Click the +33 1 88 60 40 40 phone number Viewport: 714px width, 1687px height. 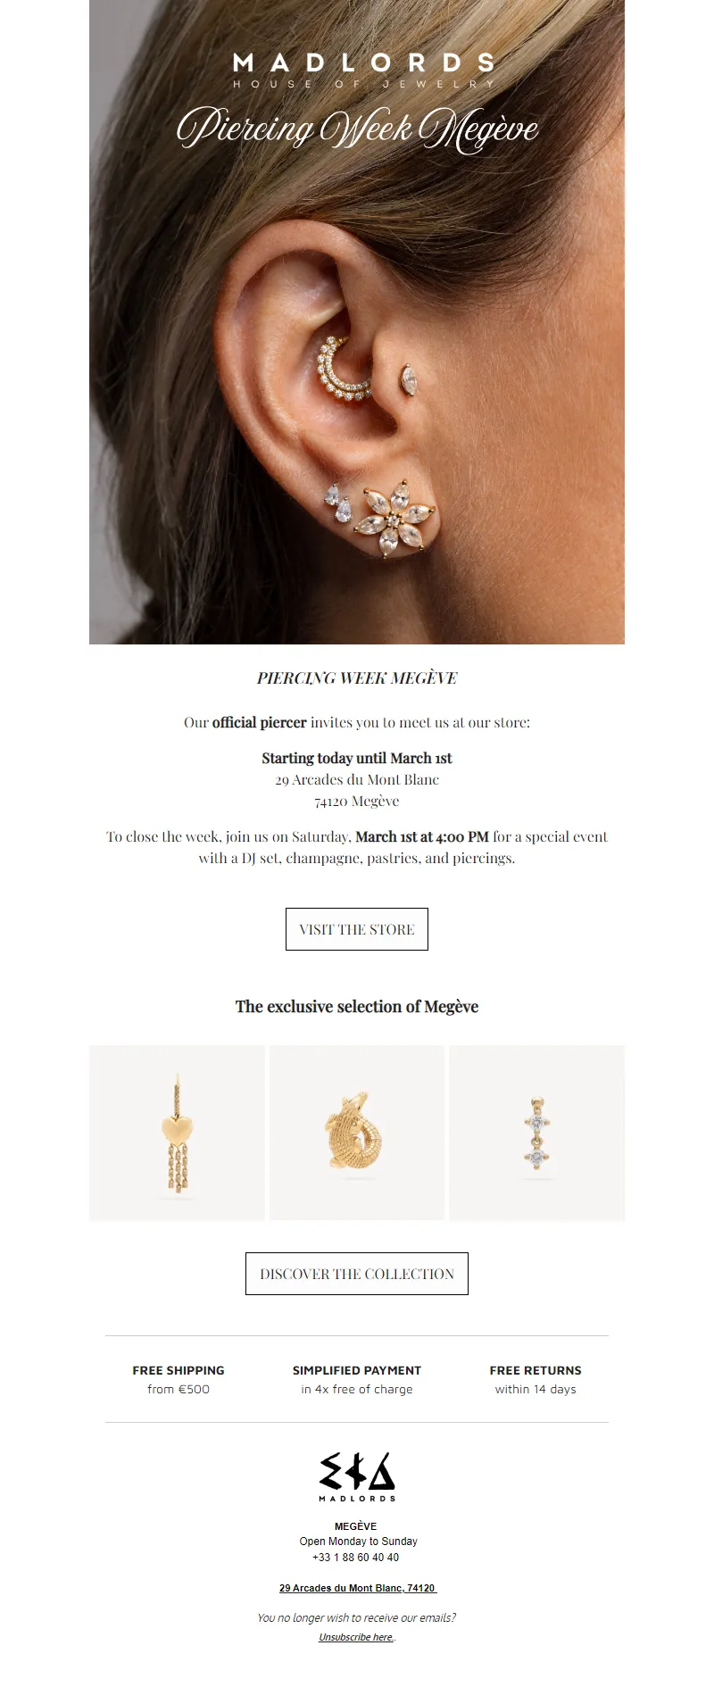point(355,1558)
